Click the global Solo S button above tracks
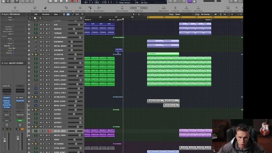The height and width of the screenshot is (153, 272). coord(40,18)
